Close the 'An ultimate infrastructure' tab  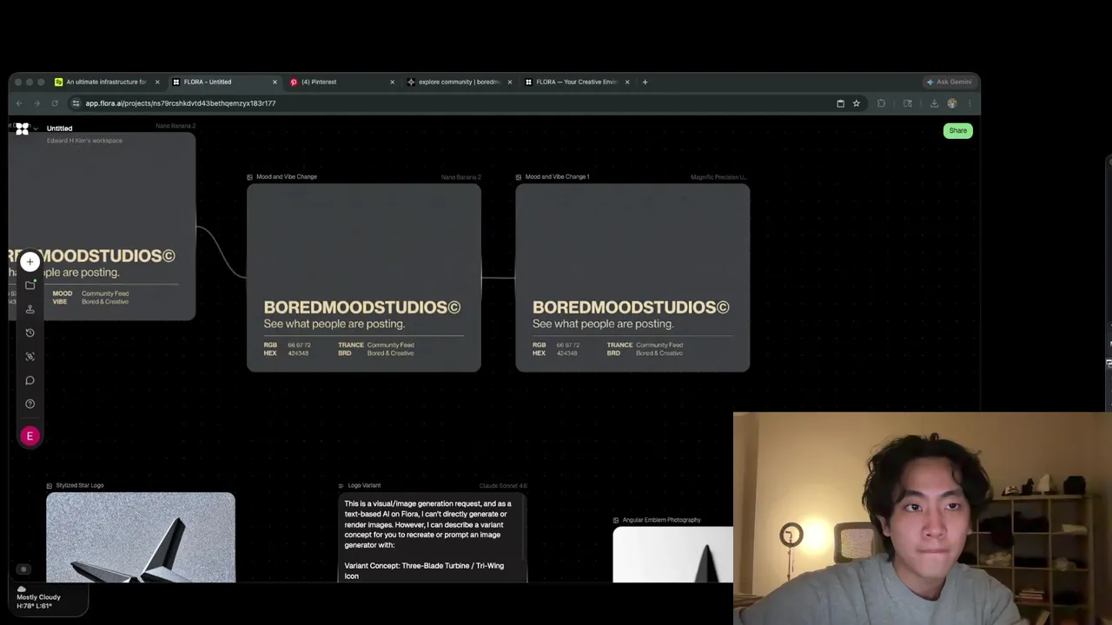click(157, 82)
